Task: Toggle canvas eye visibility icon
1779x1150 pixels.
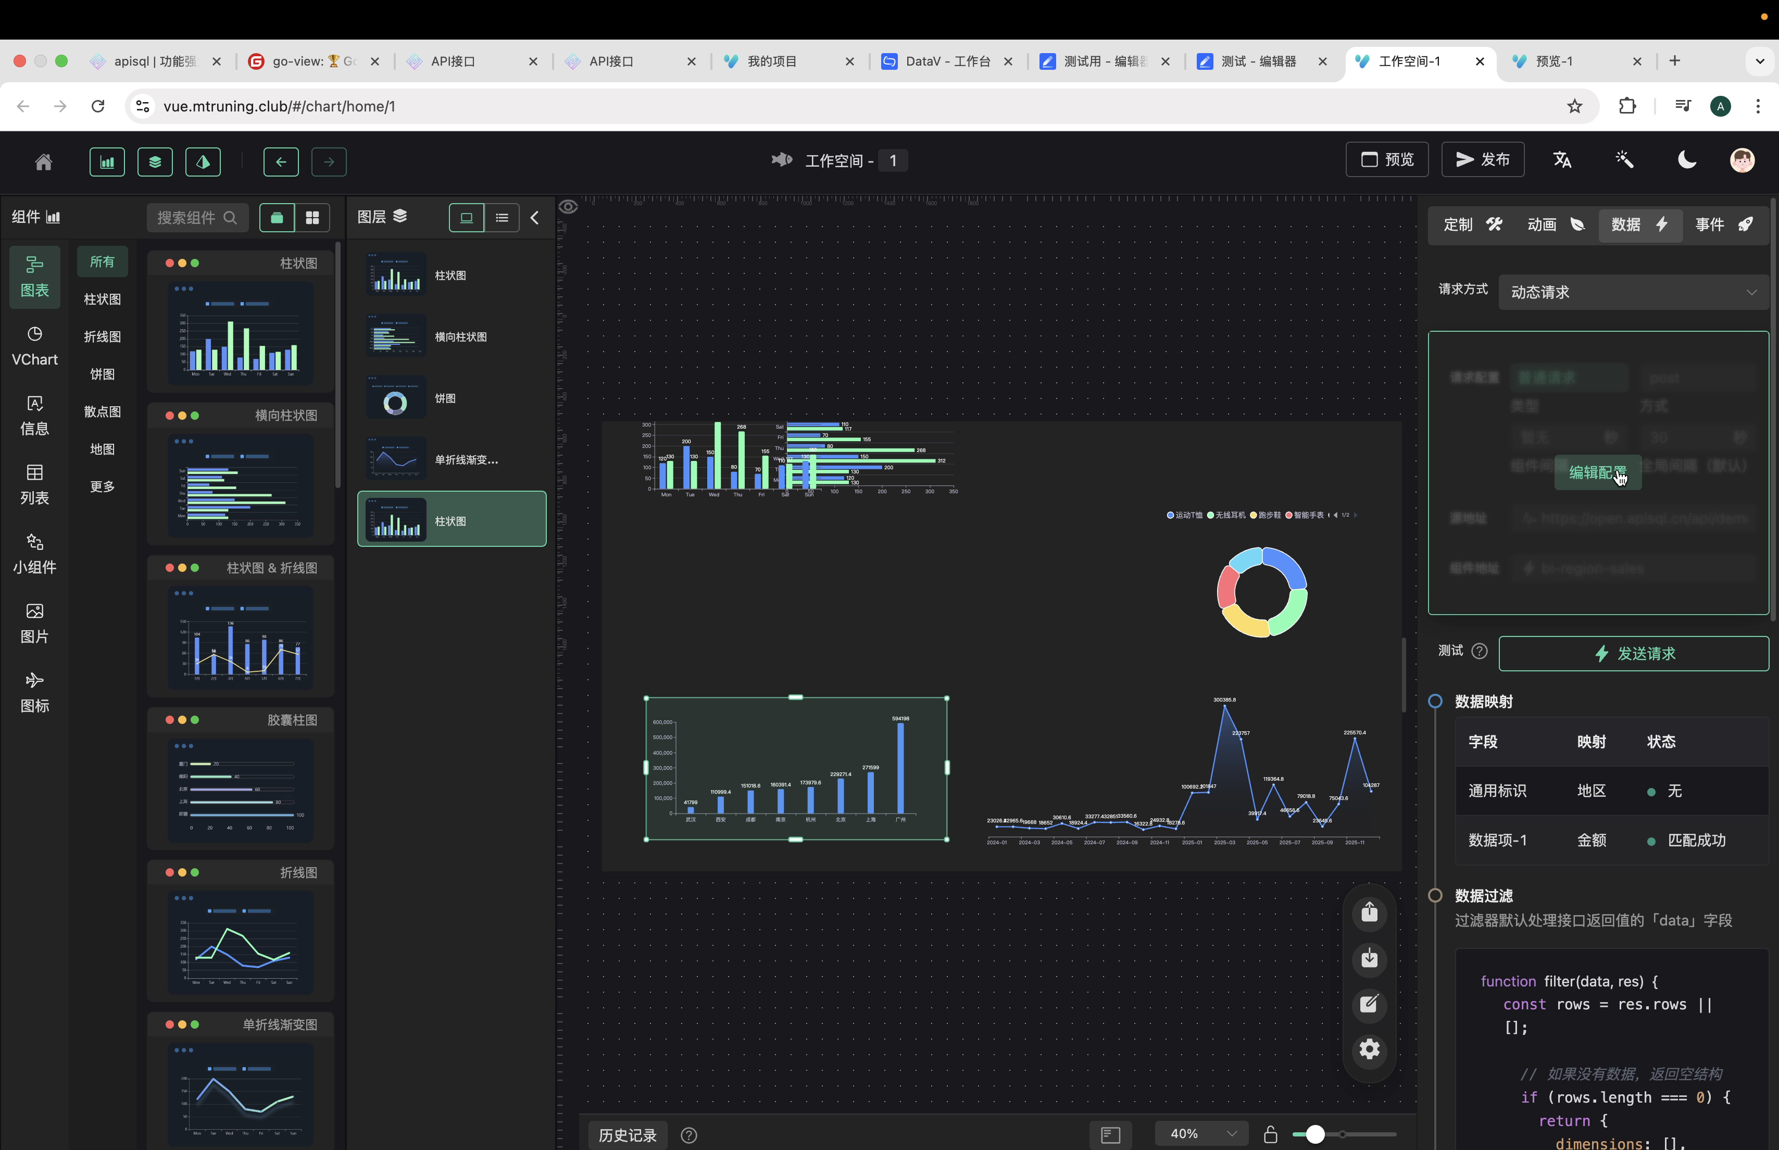Action: [x=568, y=207]
